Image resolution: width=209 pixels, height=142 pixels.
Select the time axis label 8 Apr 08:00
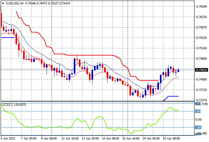click(49, 139)
